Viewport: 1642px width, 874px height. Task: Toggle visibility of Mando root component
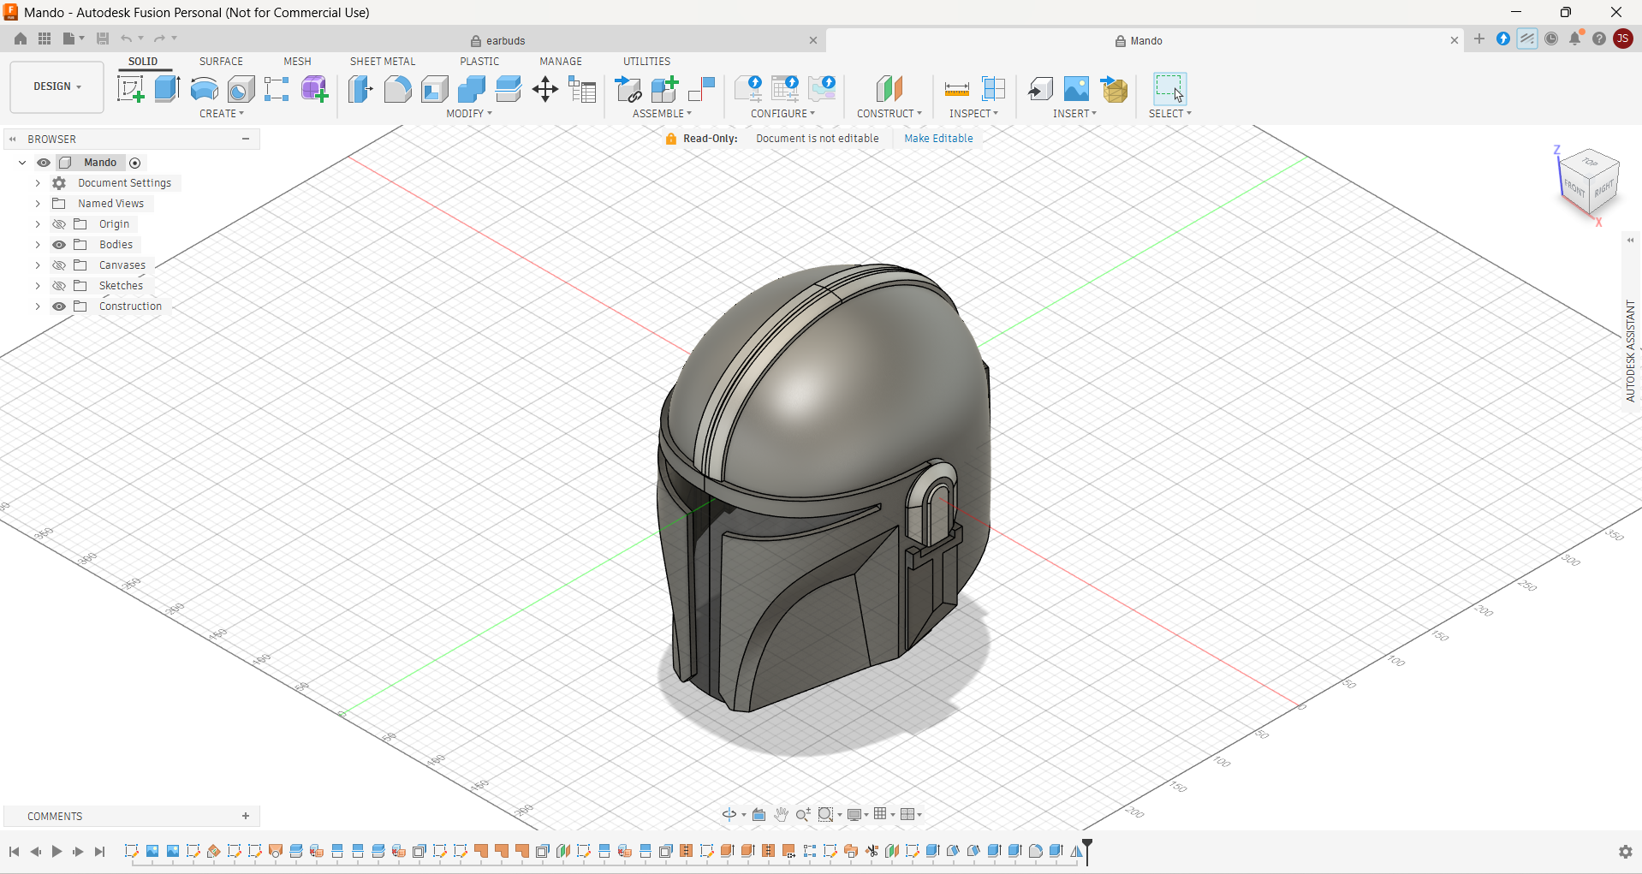point(44,163)
